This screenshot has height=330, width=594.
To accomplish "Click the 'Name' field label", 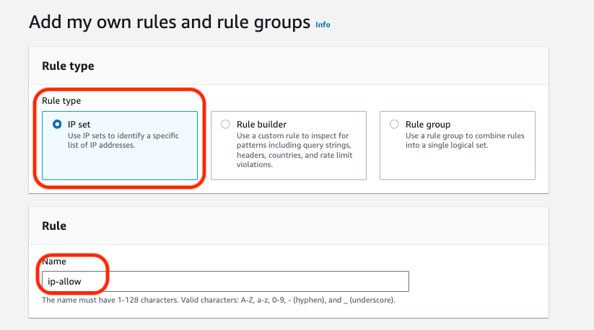I will pyautogui.click(x=53, y=262).
